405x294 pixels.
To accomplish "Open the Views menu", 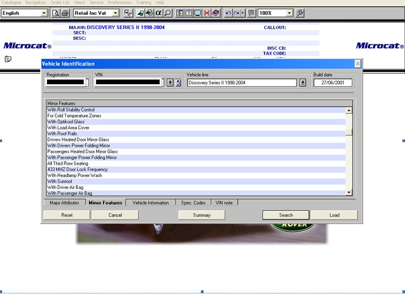I will pyautogui.click(x=80, y=3).
